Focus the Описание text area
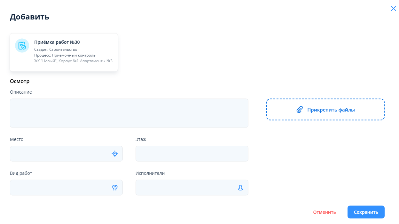The width and height of the screenshot is (399, 224). 129,113
